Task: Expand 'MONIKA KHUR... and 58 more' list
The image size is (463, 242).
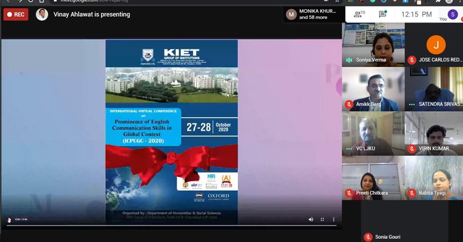Action: [314, 15]
